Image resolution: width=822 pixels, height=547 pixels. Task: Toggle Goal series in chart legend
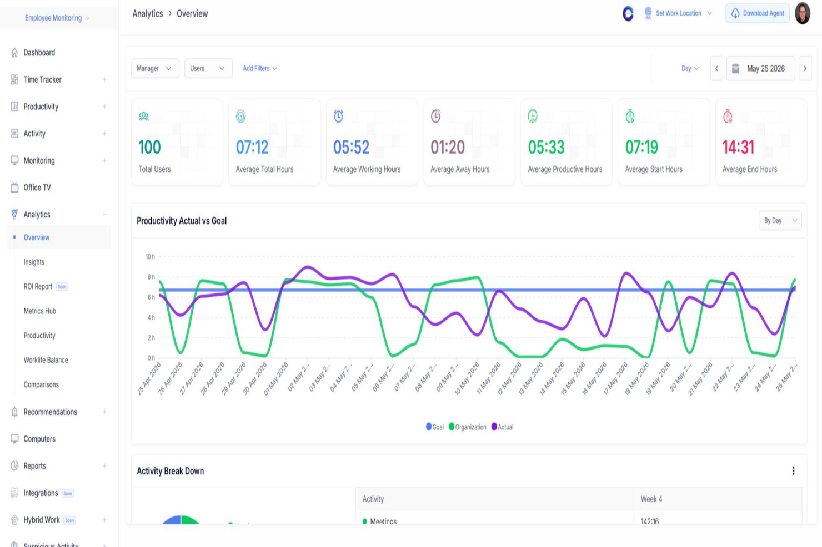click(435, 427)
